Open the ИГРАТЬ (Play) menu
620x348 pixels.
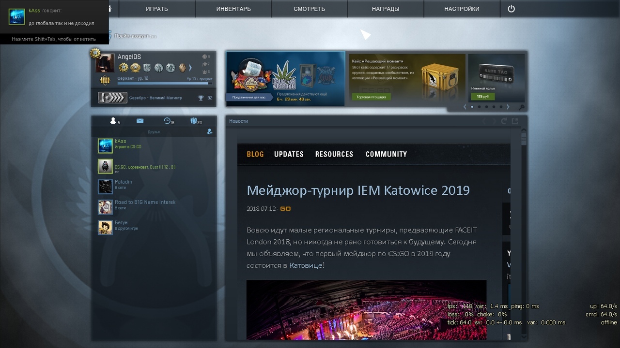click(x=156, y=9)
